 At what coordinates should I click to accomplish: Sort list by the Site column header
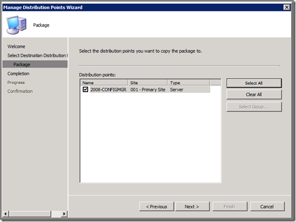(x=148, y=83)
